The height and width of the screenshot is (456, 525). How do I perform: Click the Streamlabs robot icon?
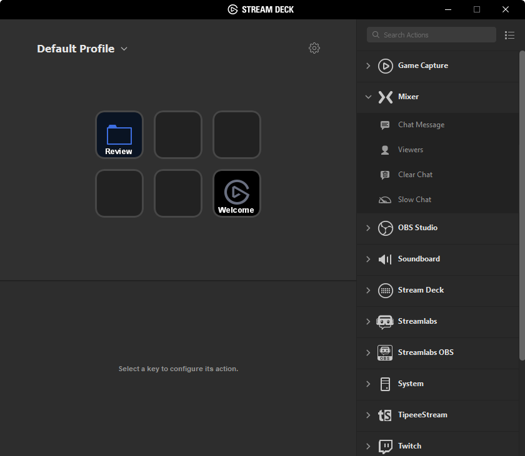[x=385, y=322]
